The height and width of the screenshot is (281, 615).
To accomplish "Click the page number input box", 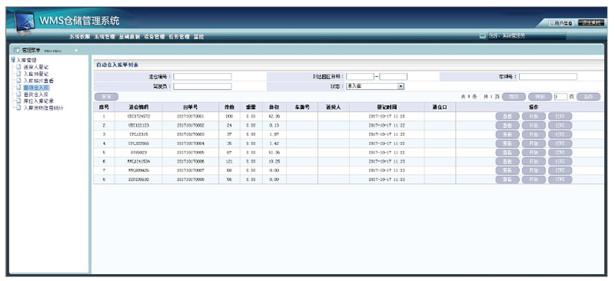I will [x=561, y=97].
